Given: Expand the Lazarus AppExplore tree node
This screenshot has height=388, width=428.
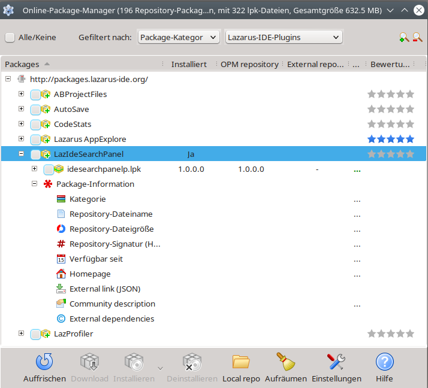Looking at the screenshot, I should click(22, 139).
